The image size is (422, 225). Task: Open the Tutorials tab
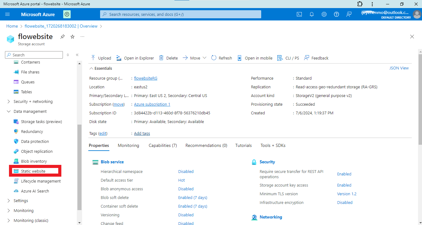coord(244,145)
